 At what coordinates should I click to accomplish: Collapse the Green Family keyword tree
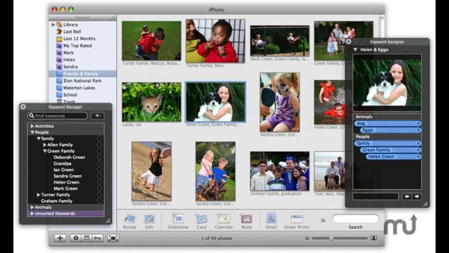coord(44,151)
